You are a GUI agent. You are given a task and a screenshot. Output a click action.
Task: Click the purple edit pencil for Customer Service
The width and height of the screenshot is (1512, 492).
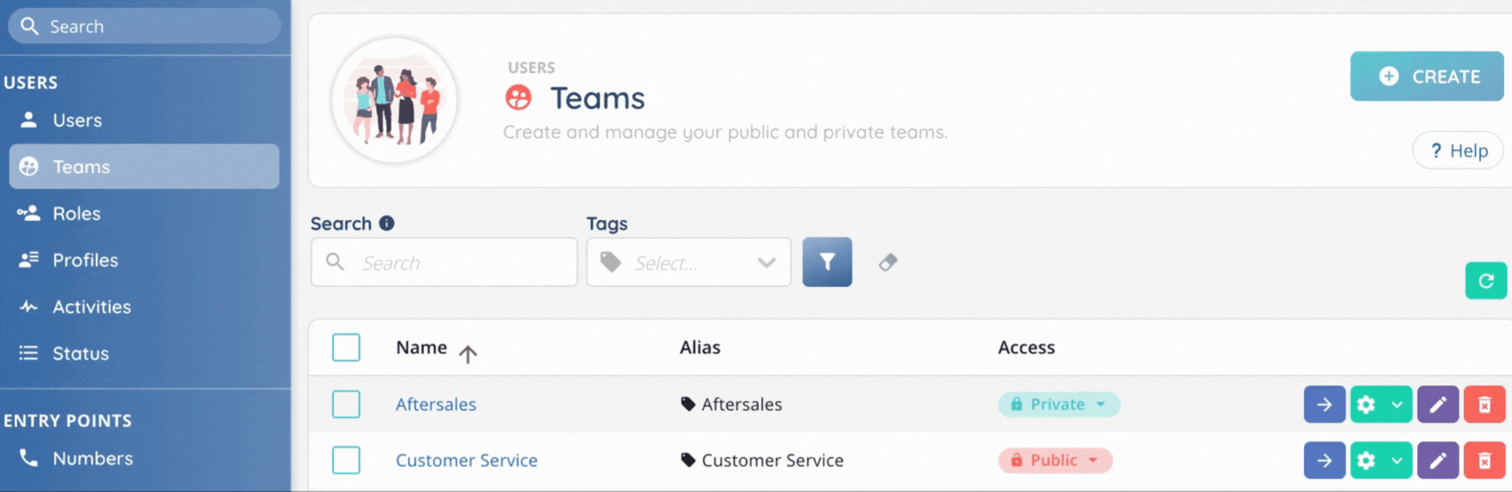click(x=1438, y=460)
